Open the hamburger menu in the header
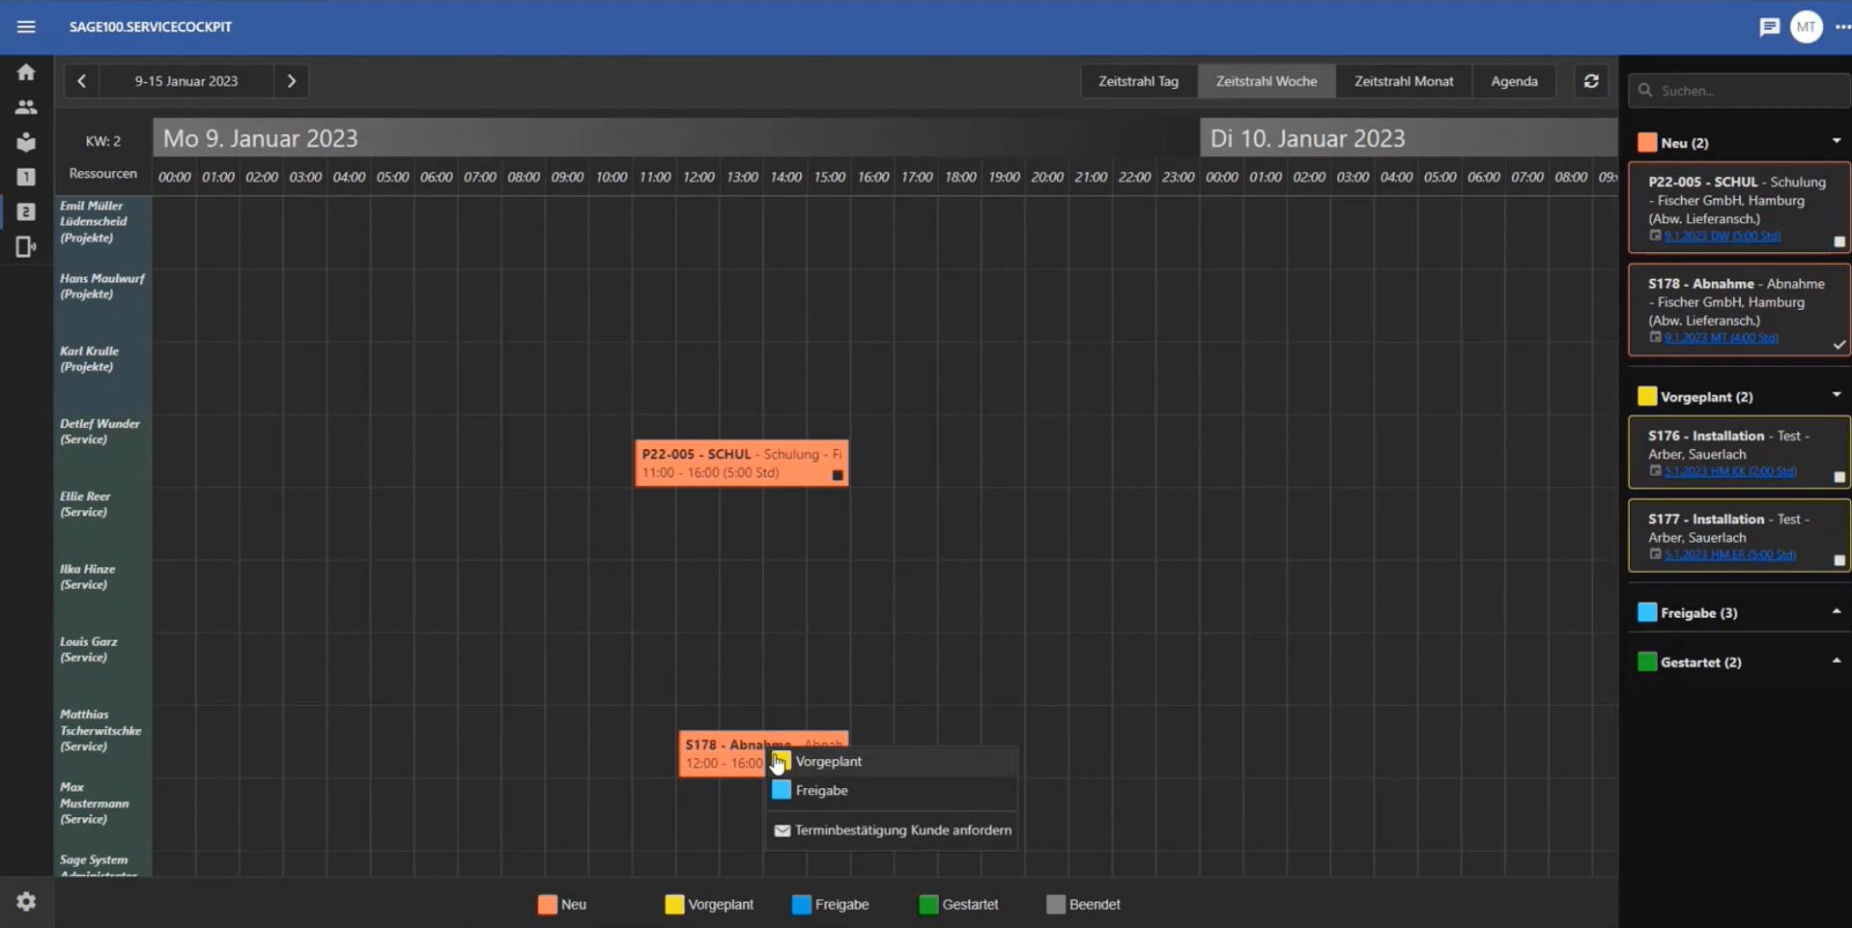 pos(26,27)
